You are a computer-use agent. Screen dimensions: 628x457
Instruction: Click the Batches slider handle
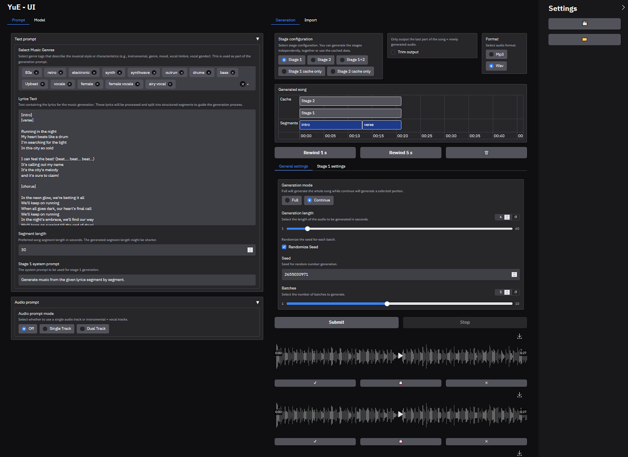pyautogui.click(x=387, y=304)
